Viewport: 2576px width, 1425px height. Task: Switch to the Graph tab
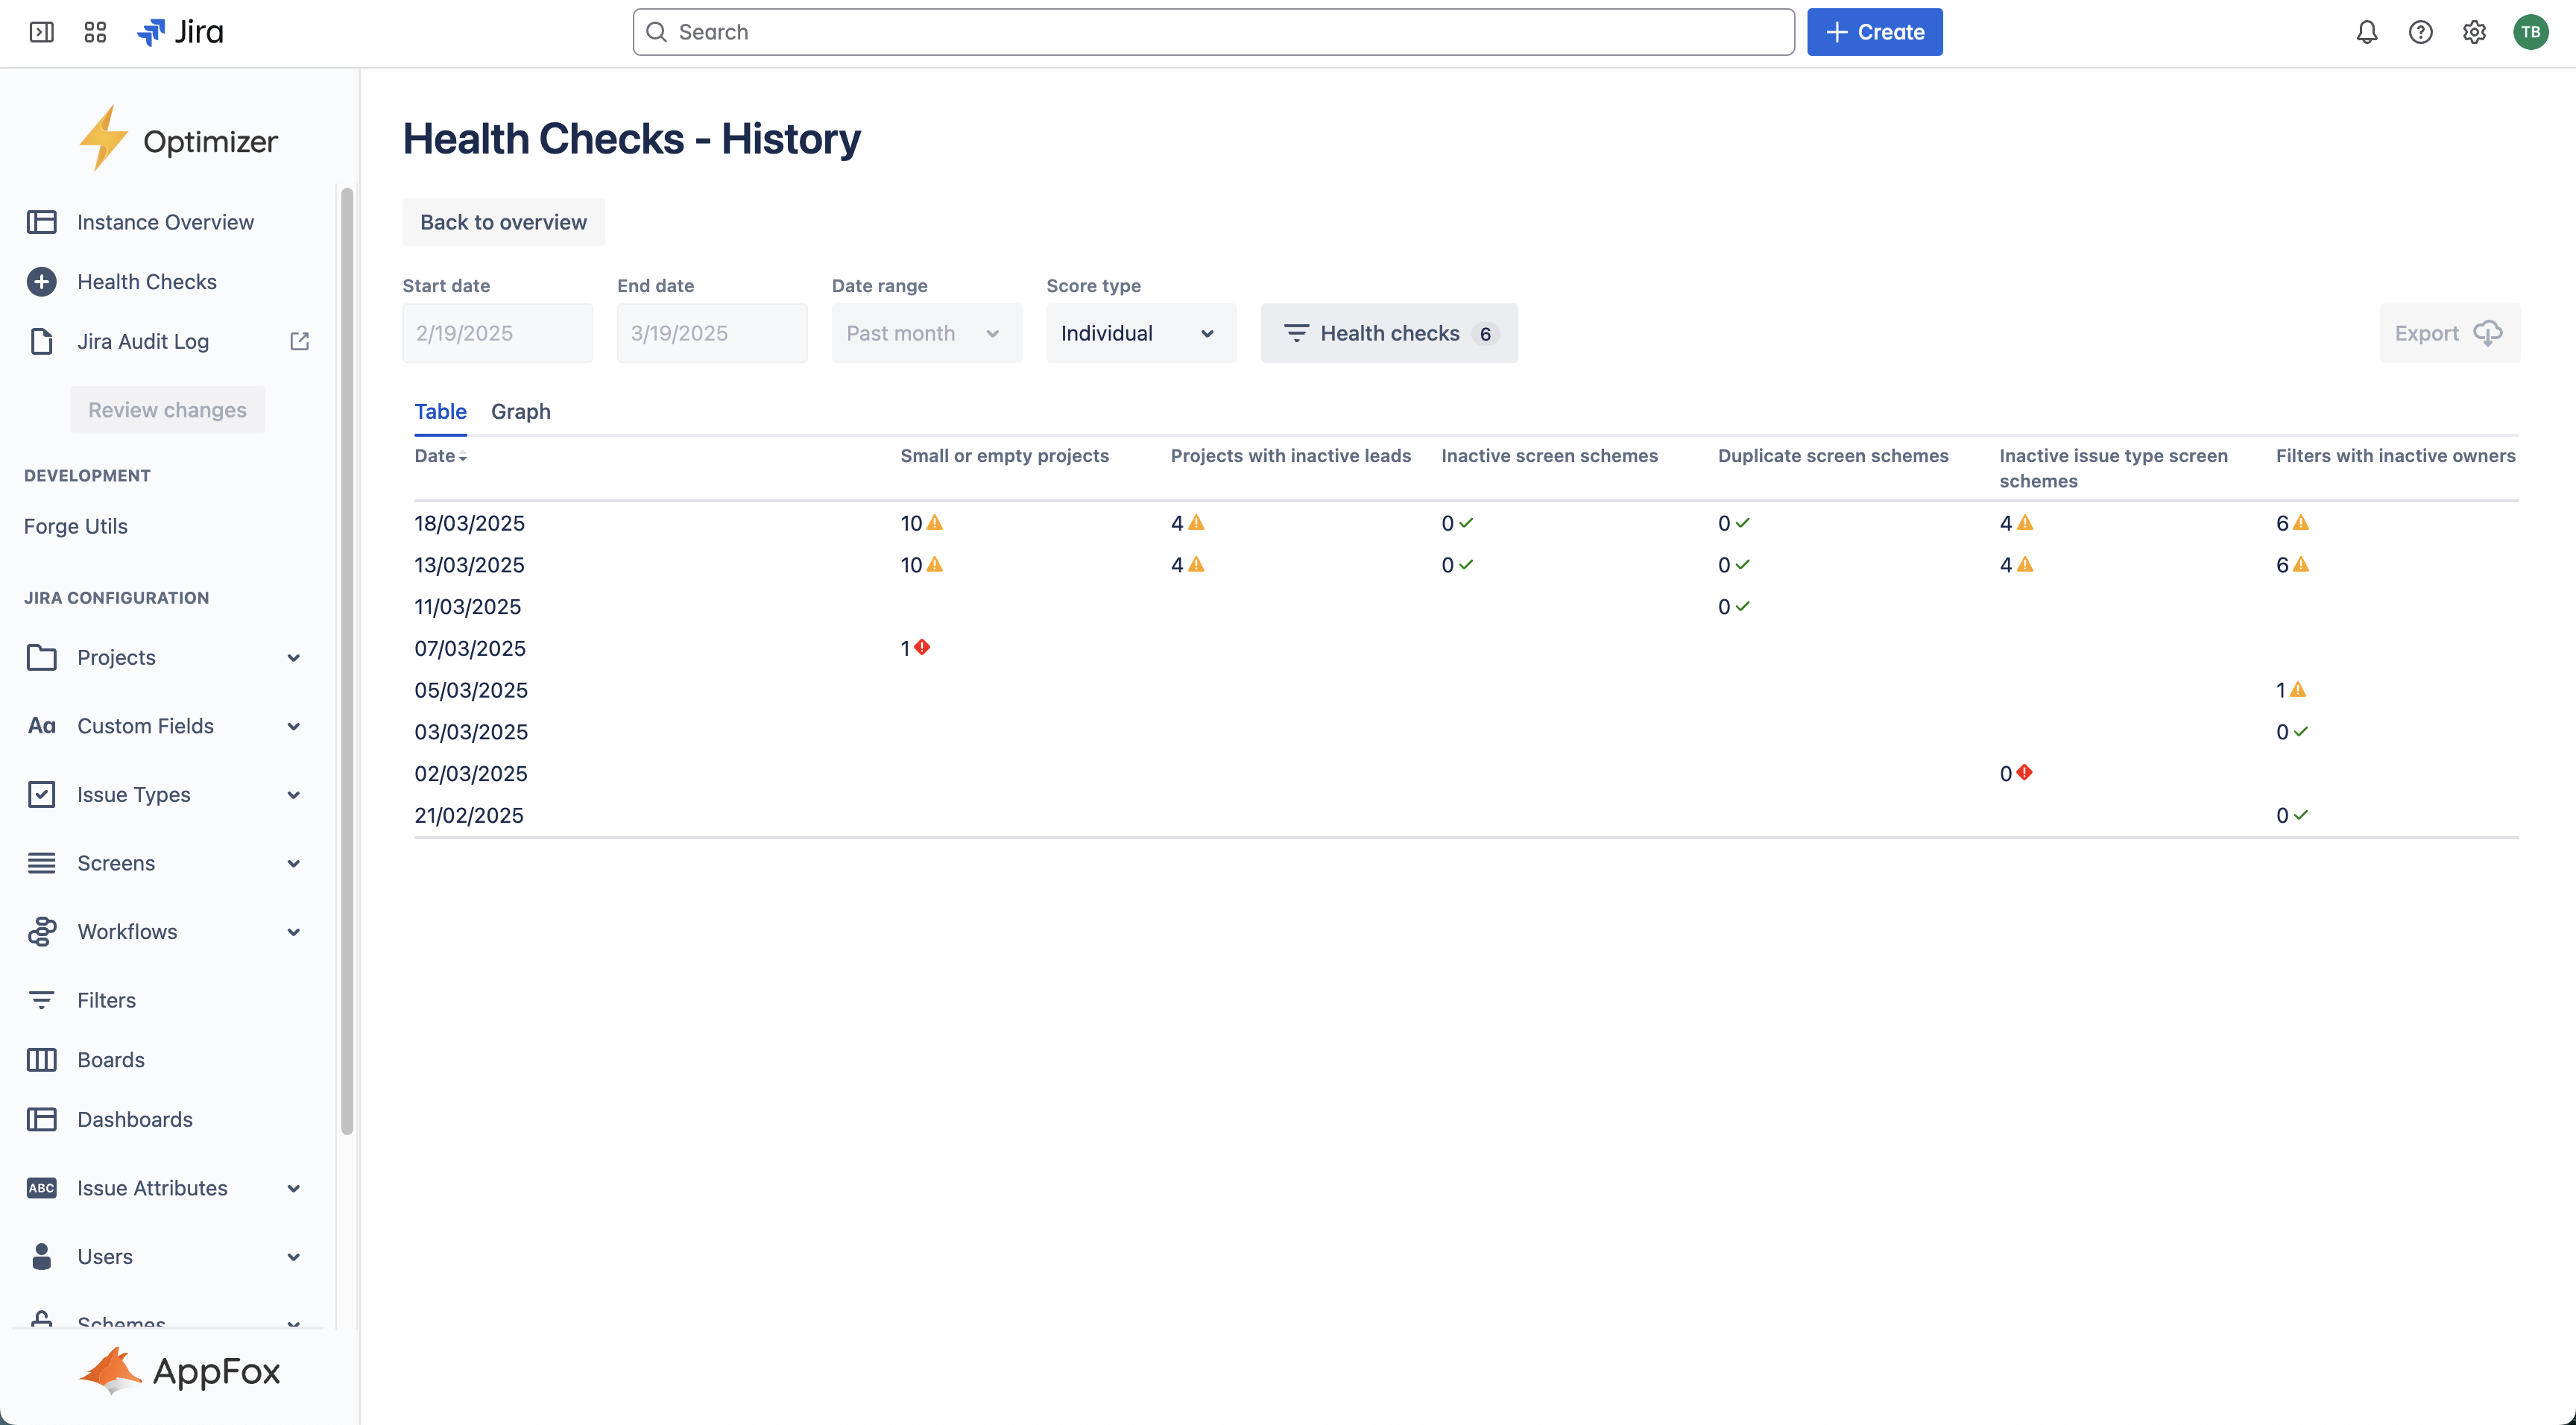[x=520, y=411]
